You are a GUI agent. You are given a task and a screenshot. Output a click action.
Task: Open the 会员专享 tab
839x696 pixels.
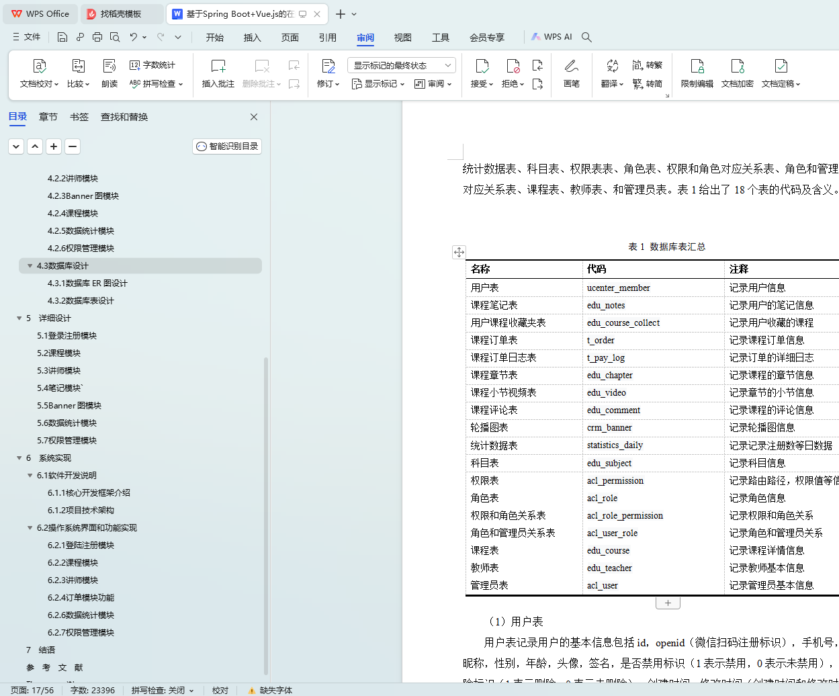pyautogui.click(x=487, y=38)
